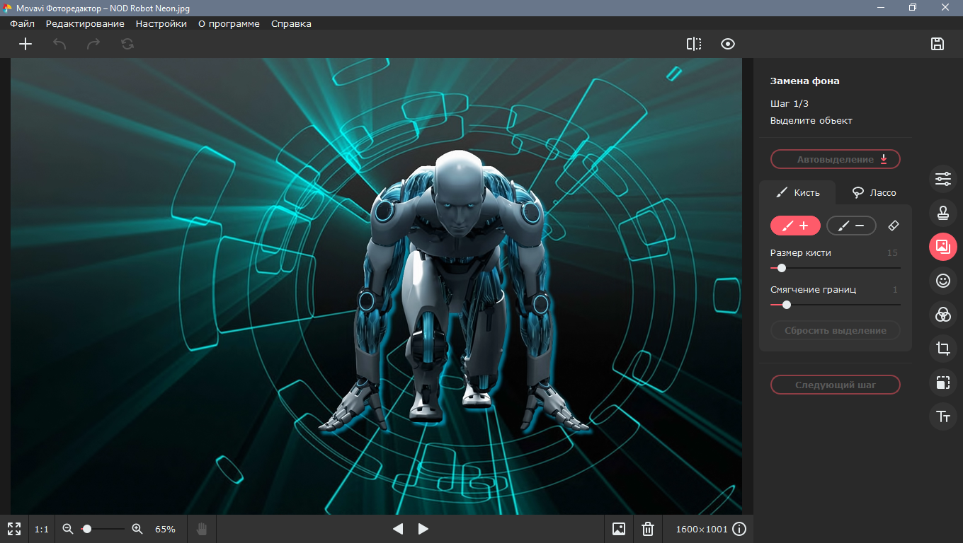Open the stickers smiley icon
Image resolution: width=963 pixels, height=543 pixels.
click(942, 281)
